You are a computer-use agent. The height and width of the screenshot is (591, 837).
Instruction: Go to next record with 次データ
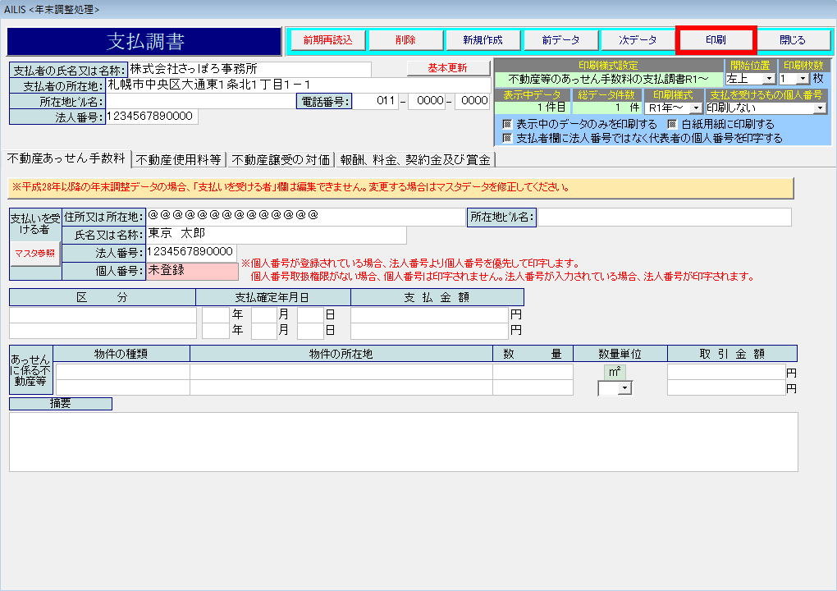(638, 39)
